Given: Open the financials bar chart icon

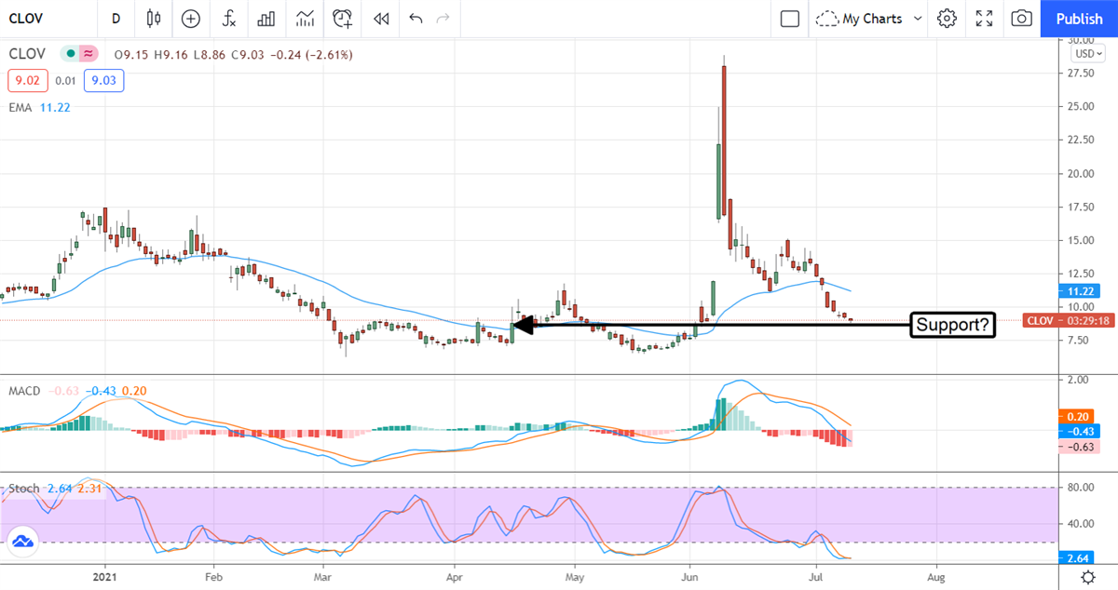Looking at the screenshot, I should (x=266, y=19).
